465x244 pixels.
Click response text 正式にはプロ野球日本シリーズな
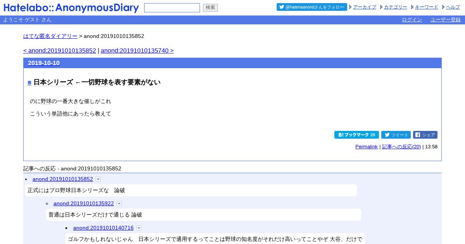click(x=68, y=191)
